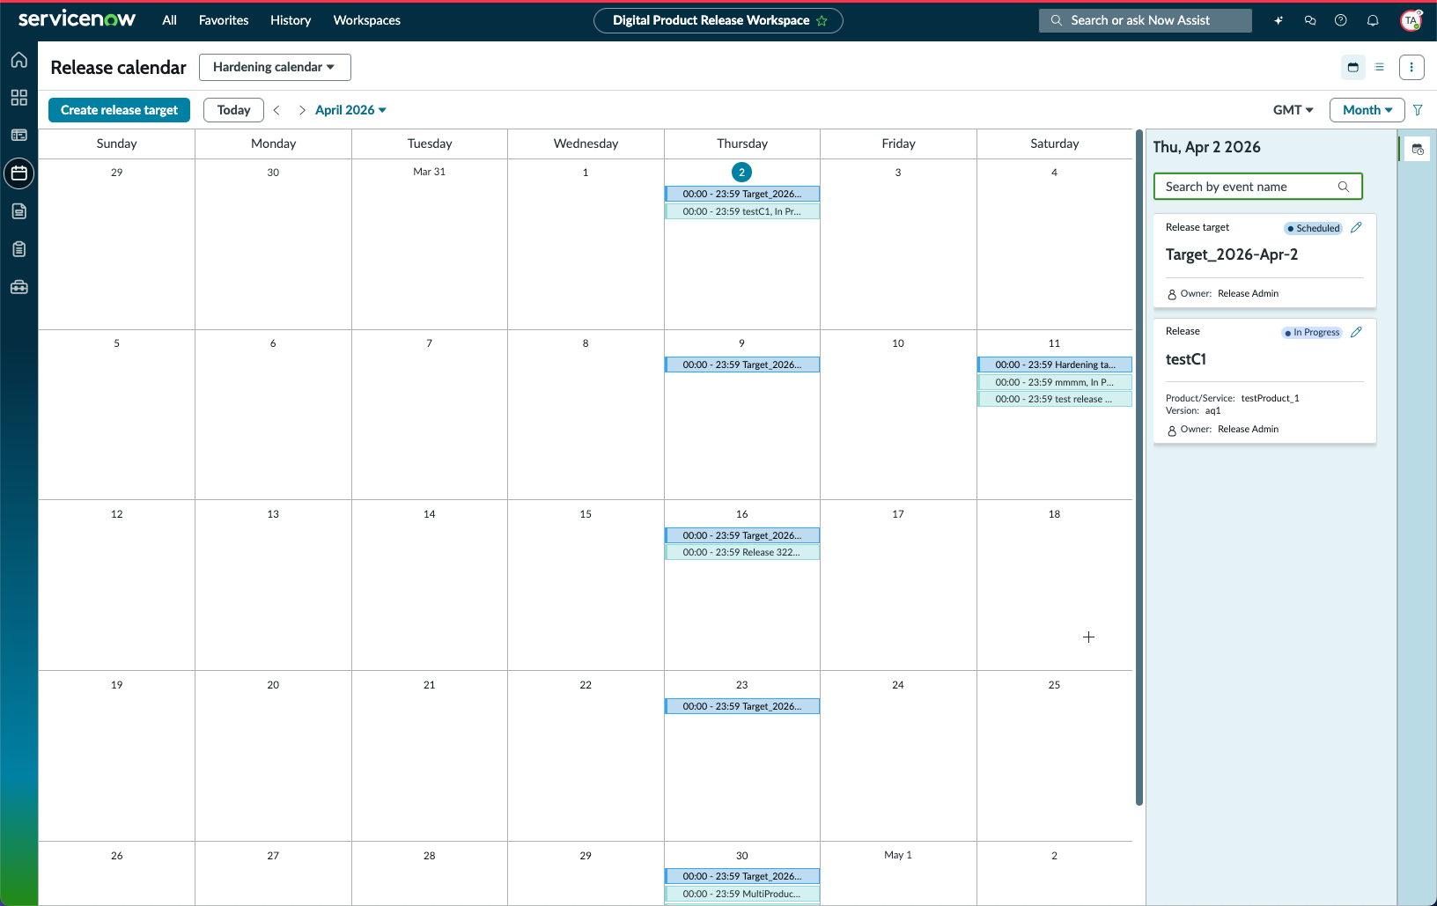Open the All menu
Screen dimensions: 1437x906
click(x=170, y=20)
